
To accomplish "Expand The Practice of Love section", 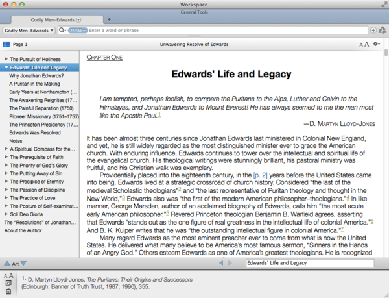I will (6, 197).
